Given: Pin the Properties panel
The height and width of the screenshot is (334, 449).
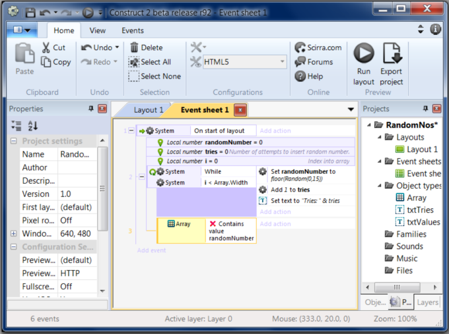Looking at the screenshot, I should (91, 109).
